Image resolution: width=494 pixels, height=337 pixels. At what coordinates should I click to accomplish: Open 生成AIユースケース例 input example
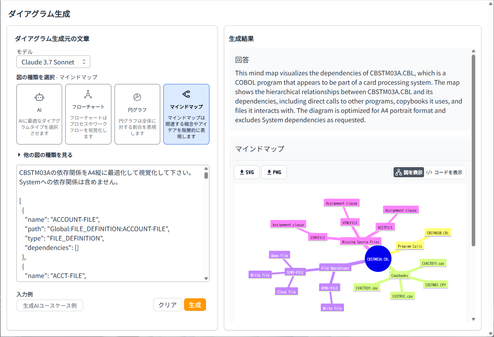50,305
